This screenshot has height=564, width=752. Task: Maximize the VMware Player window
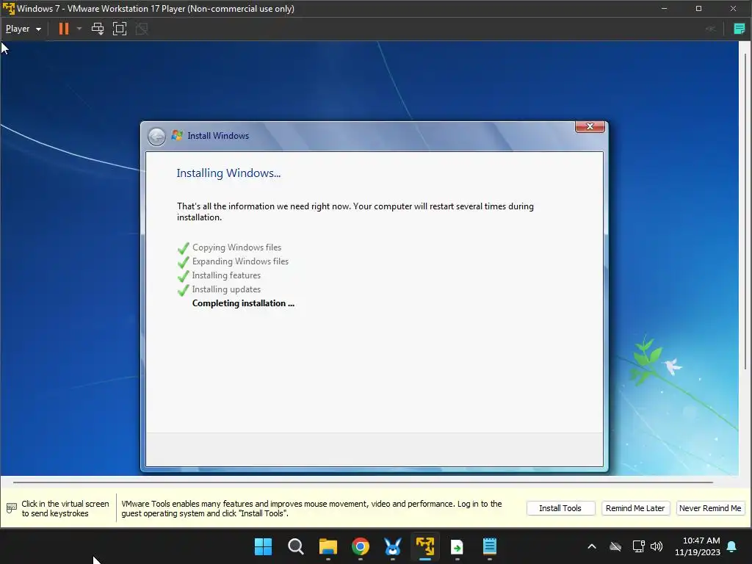coord(699,9)
